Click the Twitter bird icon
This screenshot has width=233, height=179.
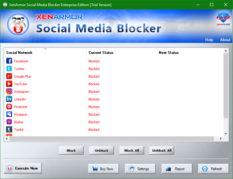pos(9,68)
